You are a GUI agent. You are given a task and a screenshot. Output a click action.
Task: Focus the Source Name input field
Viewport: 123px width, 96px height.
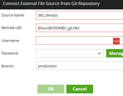tap(79, 15)
